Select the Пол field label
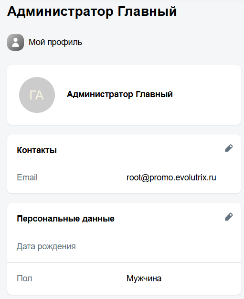Image resolution: width=244 pixels, height=299 pixels. coord(24,278)
